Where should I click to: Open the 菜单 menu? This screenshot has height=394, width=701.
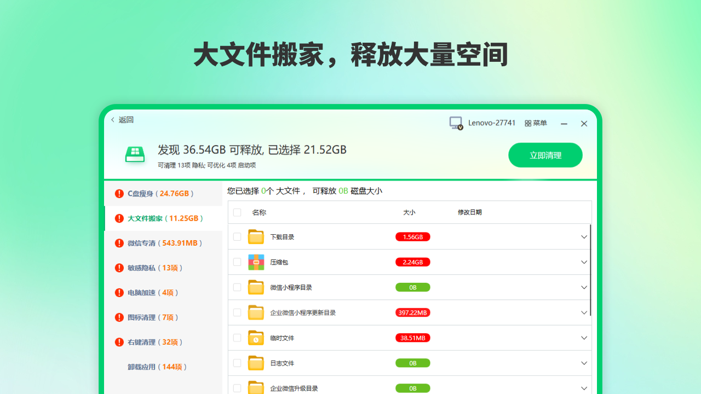point(536,123)
